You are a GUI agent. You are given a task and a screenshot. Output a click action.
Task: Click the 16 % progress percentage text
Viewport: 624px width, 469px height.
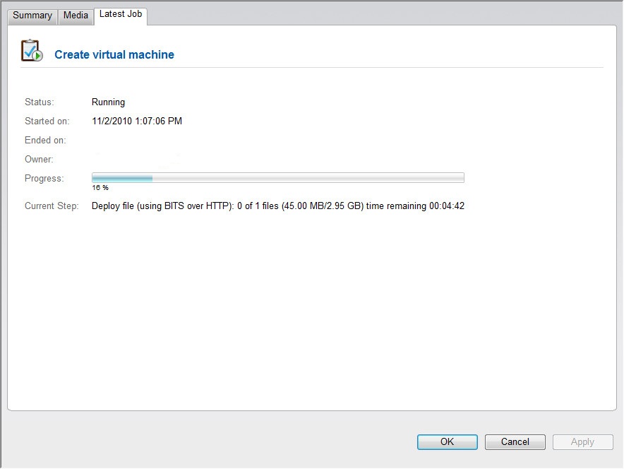[x=100, y=188]
